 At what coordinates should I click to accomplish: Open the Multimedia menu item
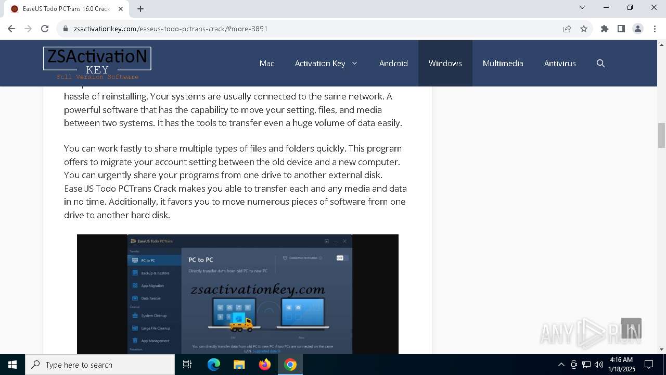coord(503,63)
